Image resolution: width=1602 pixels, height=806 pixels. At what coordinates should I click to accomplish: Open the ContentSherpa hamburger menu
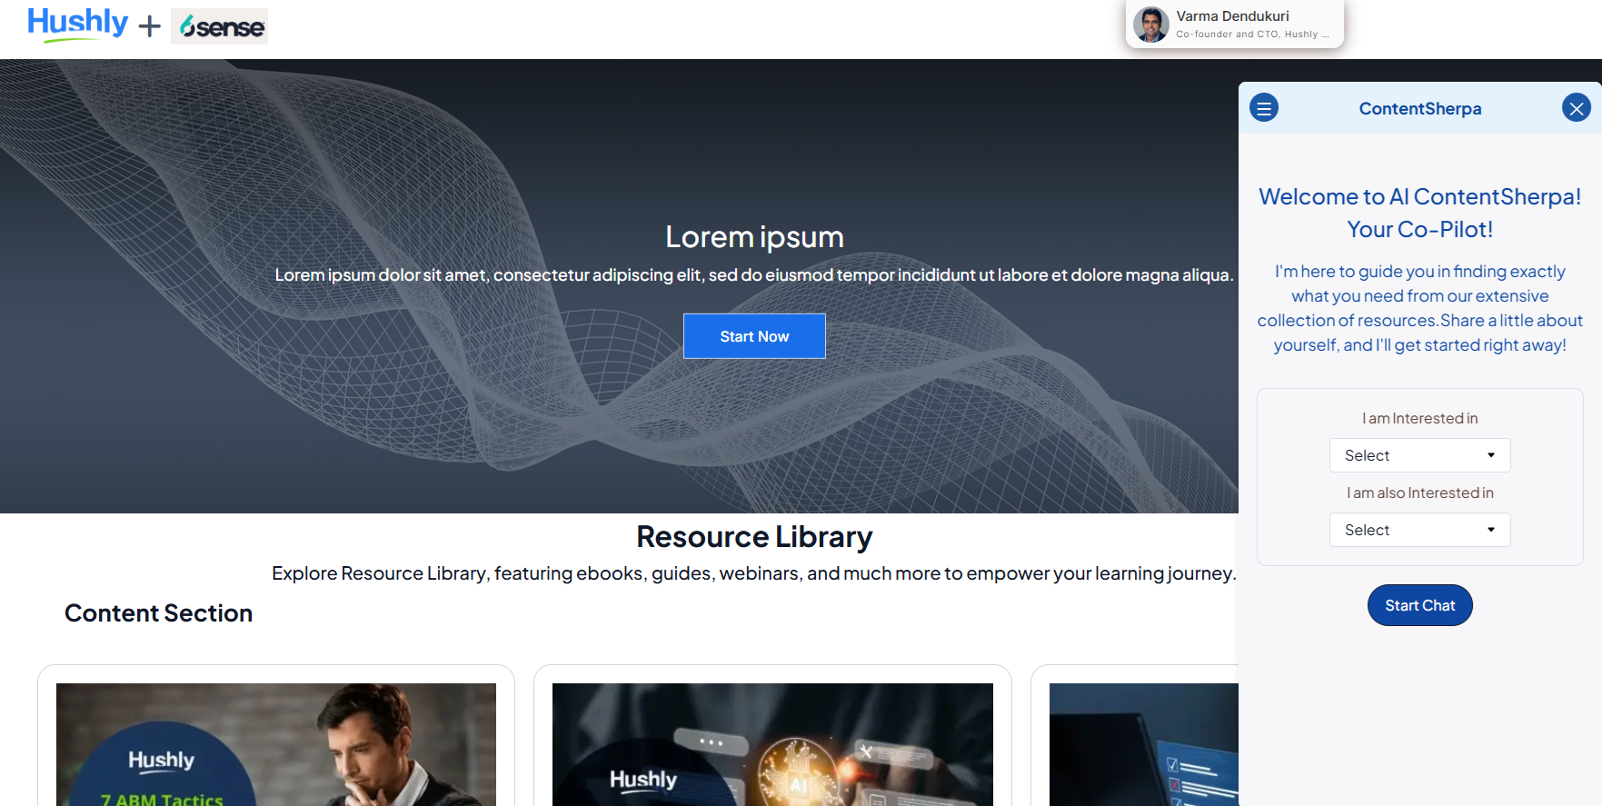tap(1263, 108)
